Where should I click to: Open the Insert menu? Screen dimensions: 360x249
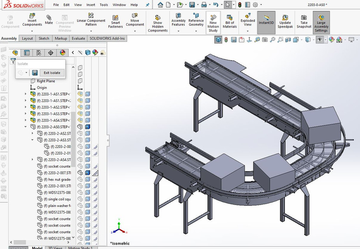point(91,5)
